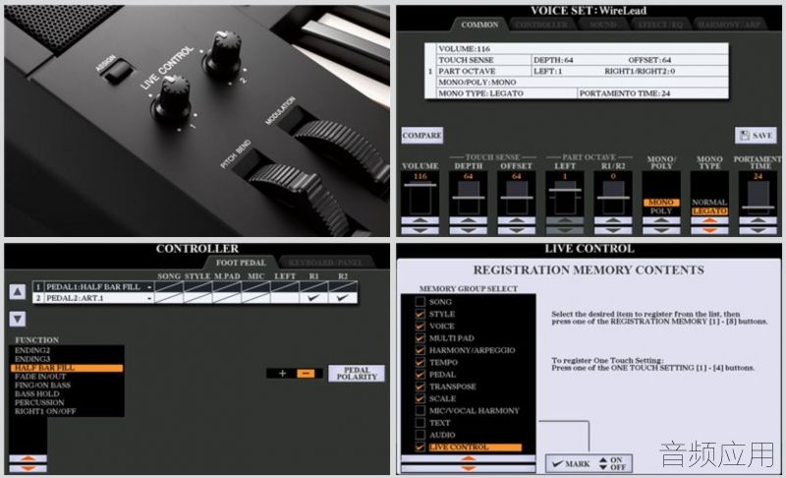Increase PORTAMENTO TIME with up arrow
The height and width of the screenshot is (478, 786).
click(758, 220)
